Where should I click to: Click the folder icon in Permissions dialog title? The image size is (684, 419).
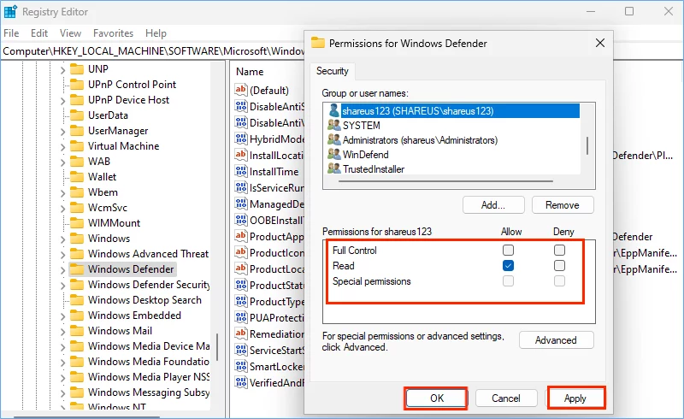[x=317, y=43]
